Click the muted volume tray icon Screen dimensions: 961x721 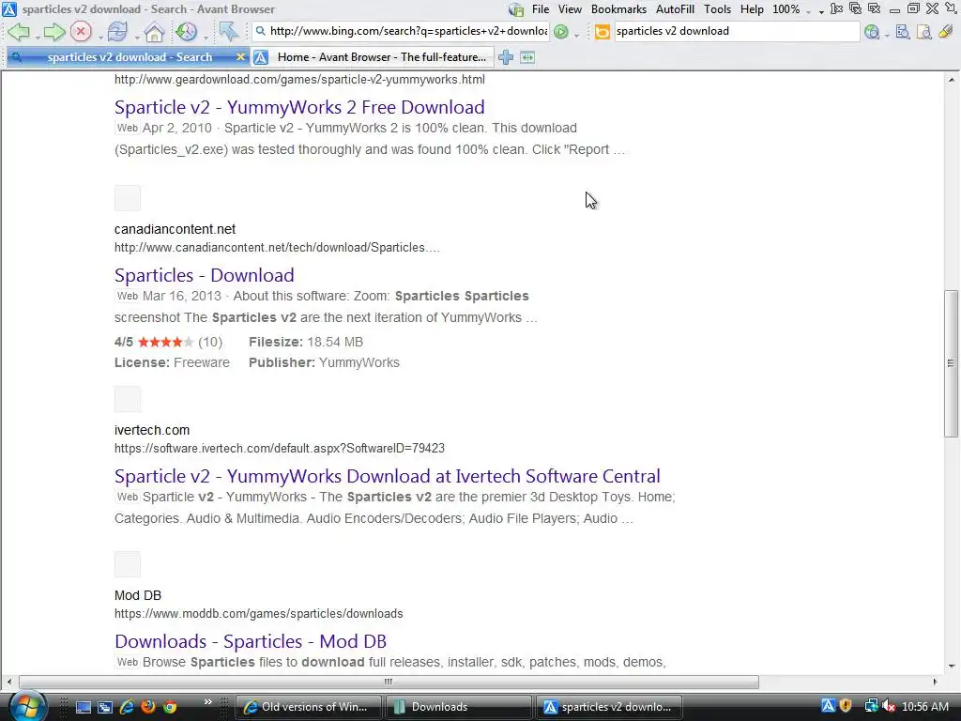coord(889,707)
